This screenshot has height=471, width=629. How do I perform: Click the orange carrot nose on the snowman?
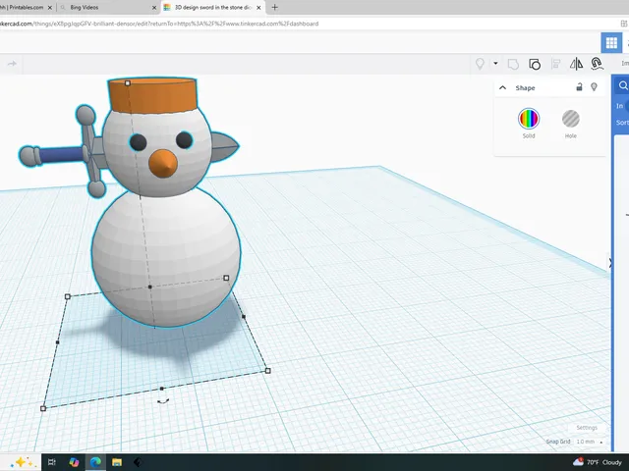(x=163, y=164)
